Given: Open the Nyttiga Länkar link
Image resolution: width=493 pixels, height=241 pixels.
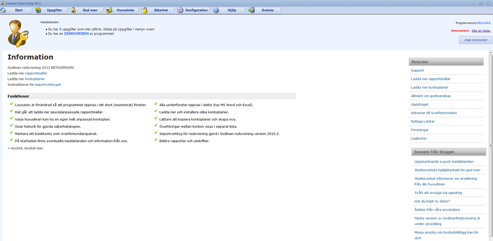Looking at the screenshot, I should click(x=423, y=122).
